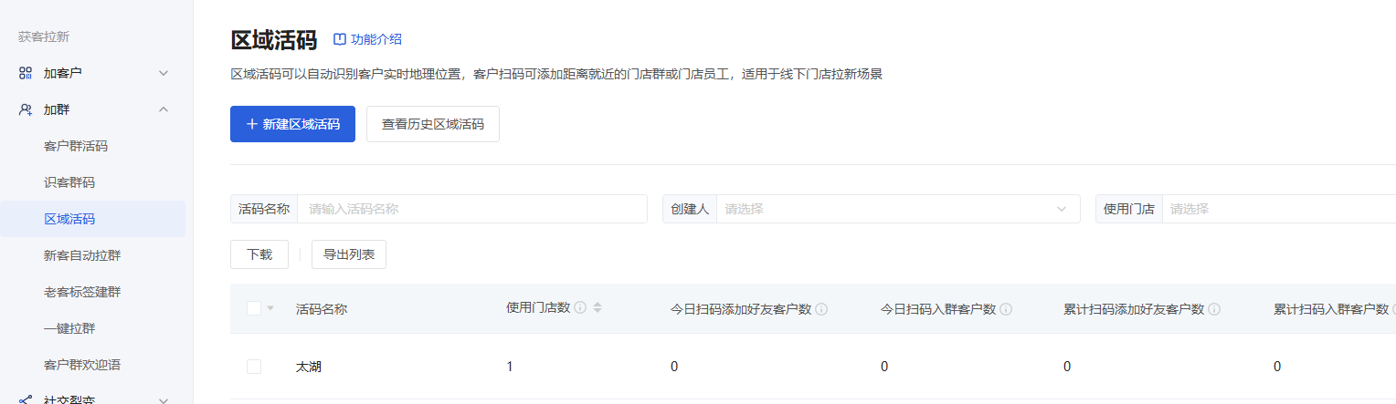
Task: Open 识客群码 in sidebar
Action: [69, 182]
